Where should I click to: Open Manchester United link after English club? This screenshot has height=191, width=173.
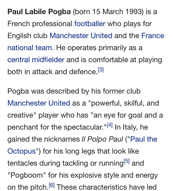pyautogui.click(x=81, y=36)
